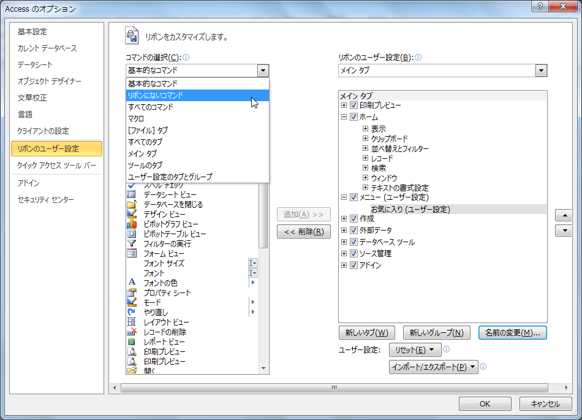Expand the テキストの書式設定 group node
582x420 pixels.
[365, 188]
